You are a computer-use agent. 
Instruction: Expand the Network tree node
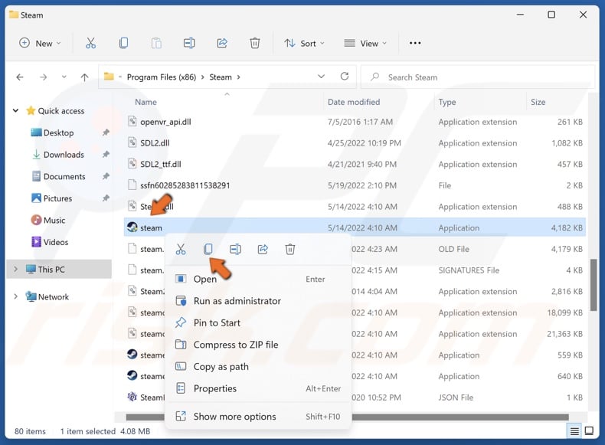(15, 297)
